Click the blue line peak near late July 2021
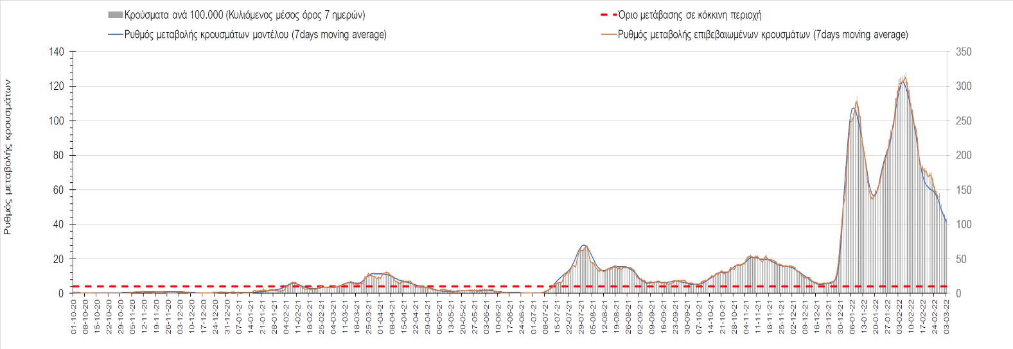The height and width of the screenshot is (349, 1013). tap(583, 245)
